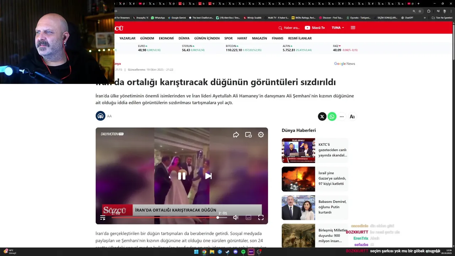Viewport: 455px width, 256px height.
Task: Open the Windy: Sıcaklık bookmark
Action: (252, 17)
